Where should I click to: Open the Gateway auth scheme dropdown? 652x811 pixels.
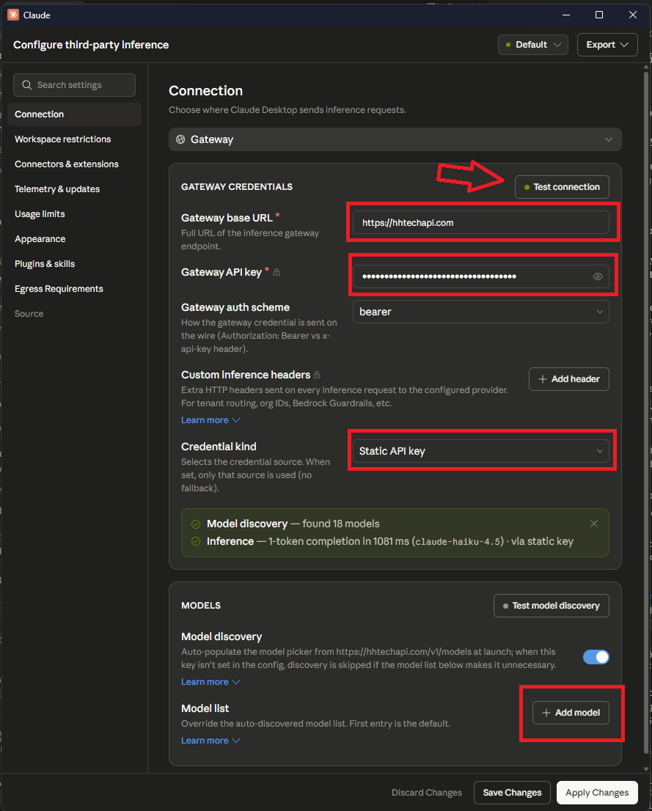[480, 312]
